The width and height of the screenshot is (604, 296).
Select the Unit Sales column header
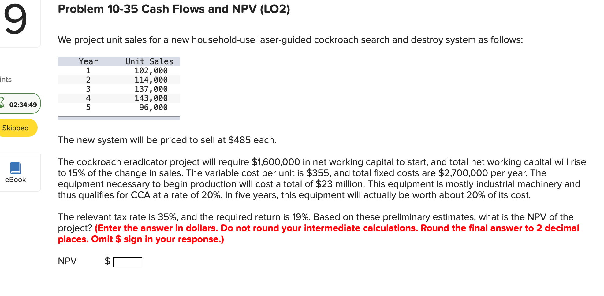point(149,61)
